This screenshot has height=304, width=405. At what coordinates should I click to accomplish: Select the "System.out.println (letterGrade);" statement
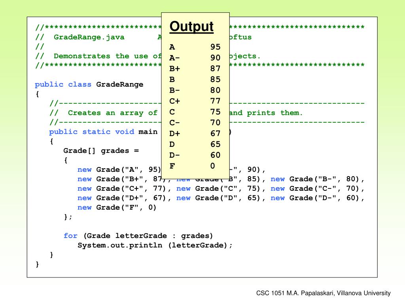(x=155, y=245)
